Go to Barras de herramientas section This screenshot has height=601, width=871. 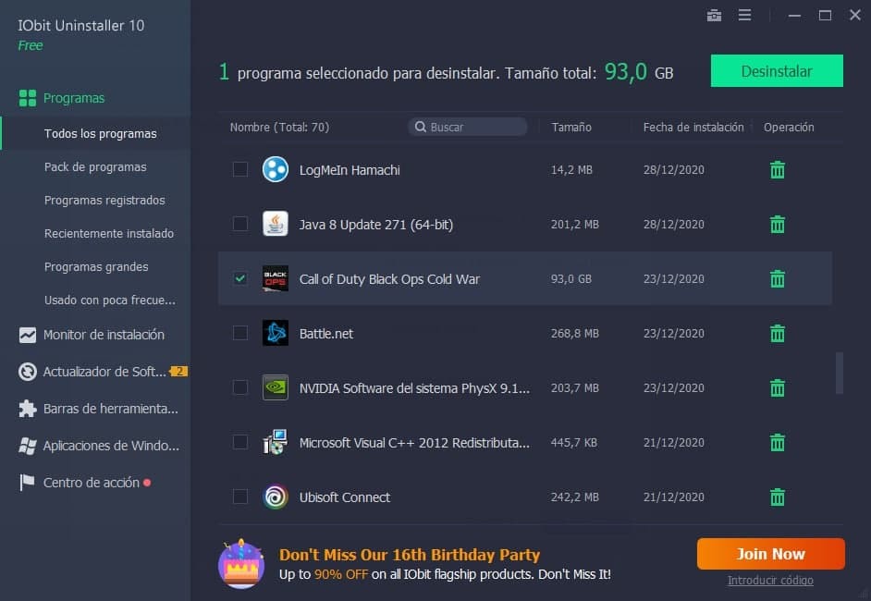click(111, 409)
